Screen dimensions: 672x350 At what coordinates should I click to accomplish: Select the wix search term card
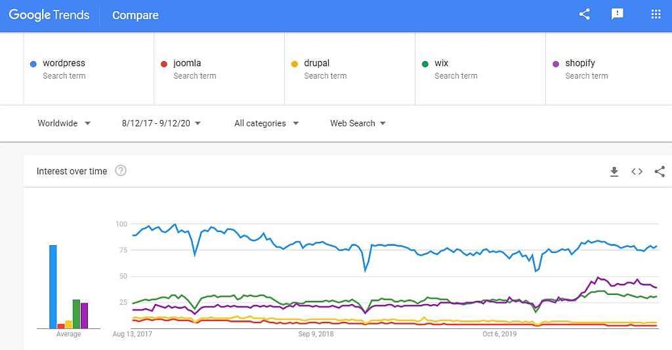pos(480,68)
